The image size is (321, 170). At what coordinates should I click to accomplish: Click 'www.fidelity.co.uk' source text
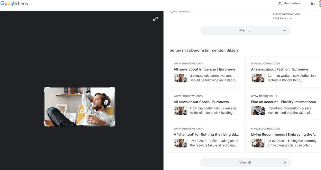point(264,96)
